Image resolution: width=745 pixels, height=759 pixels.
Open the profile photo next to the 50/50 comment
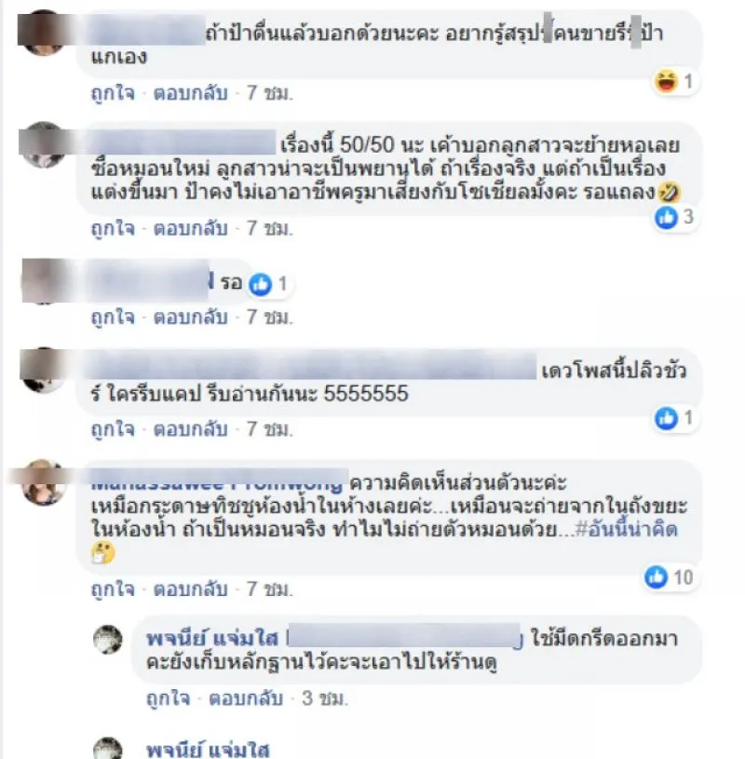click(x=43, y=144)
